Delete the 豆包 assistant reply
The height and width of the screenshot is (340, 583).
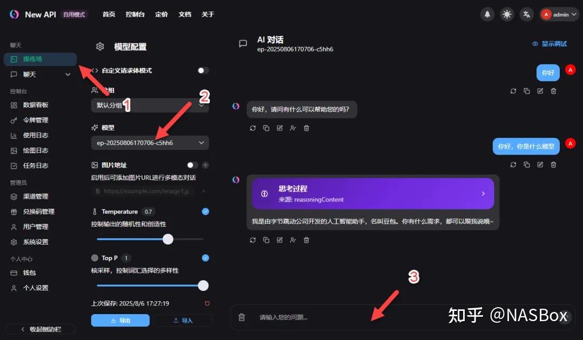coord(307,240)
